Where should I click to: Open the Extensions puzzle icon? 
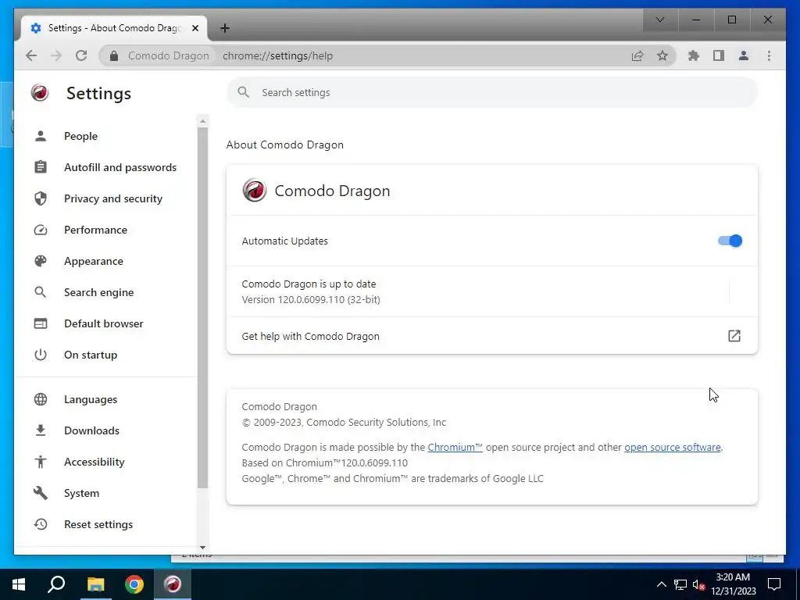694,55
